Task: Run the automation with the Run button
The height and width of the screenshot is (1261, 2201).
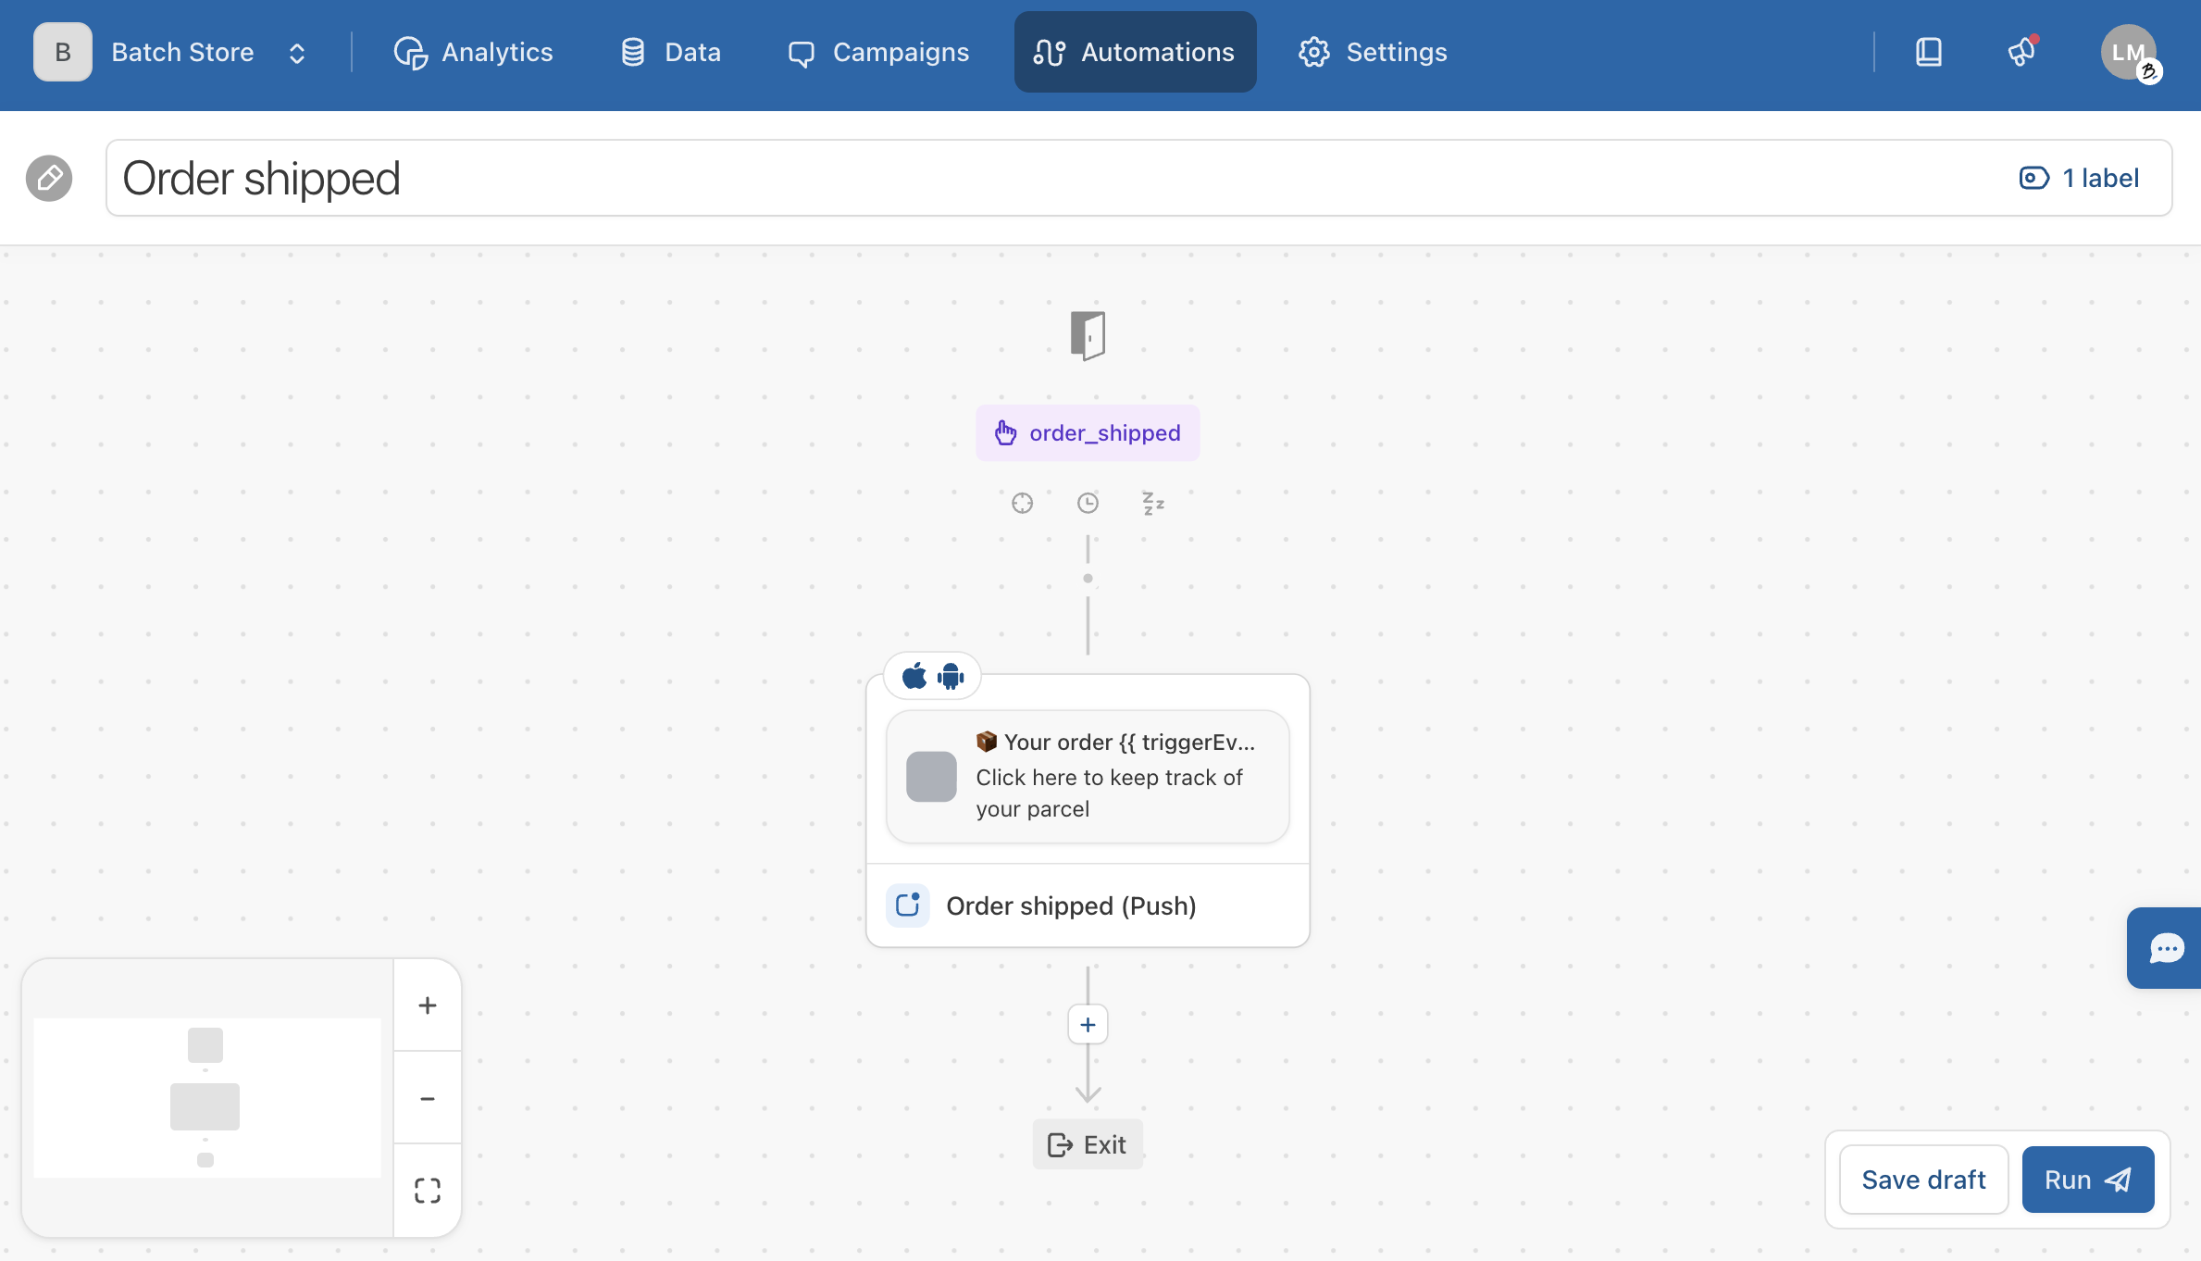Action: [x=2087, y=1179]
